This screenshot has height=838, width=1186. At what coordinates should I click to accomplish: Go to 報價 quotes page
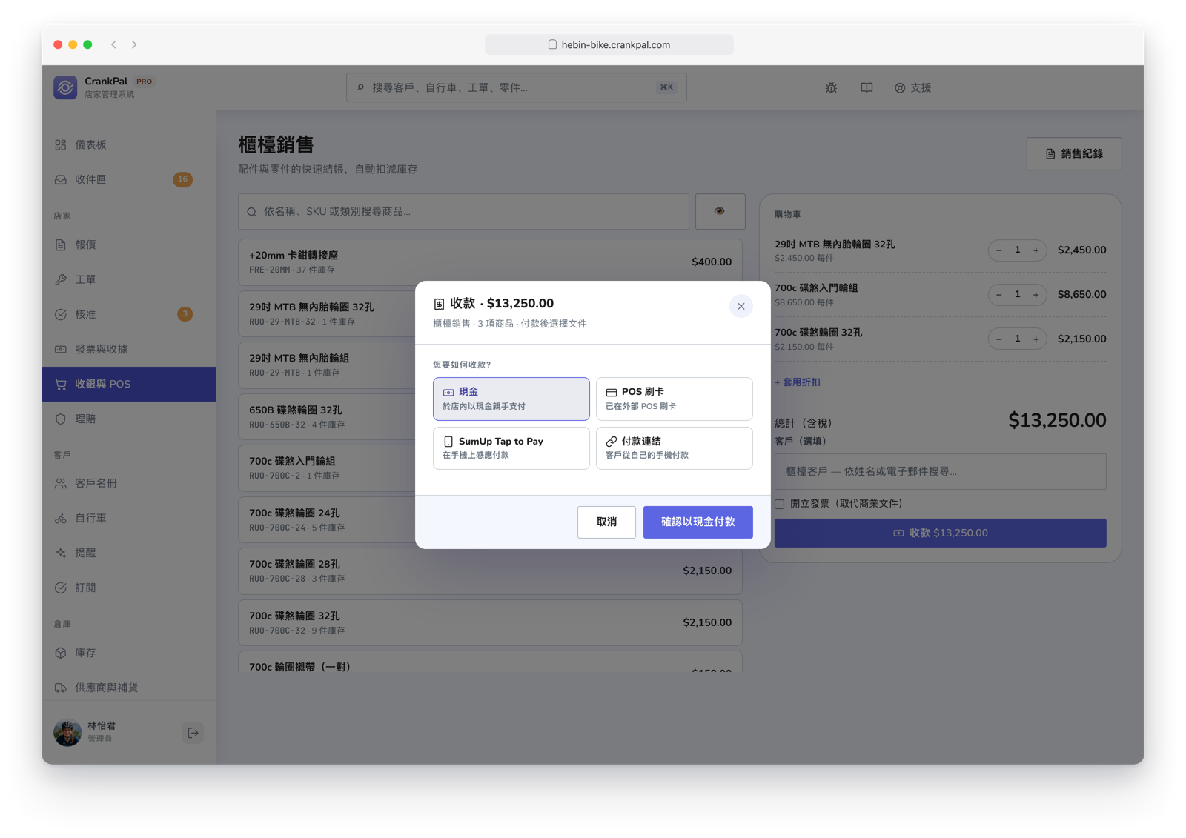tap(128, 245)
